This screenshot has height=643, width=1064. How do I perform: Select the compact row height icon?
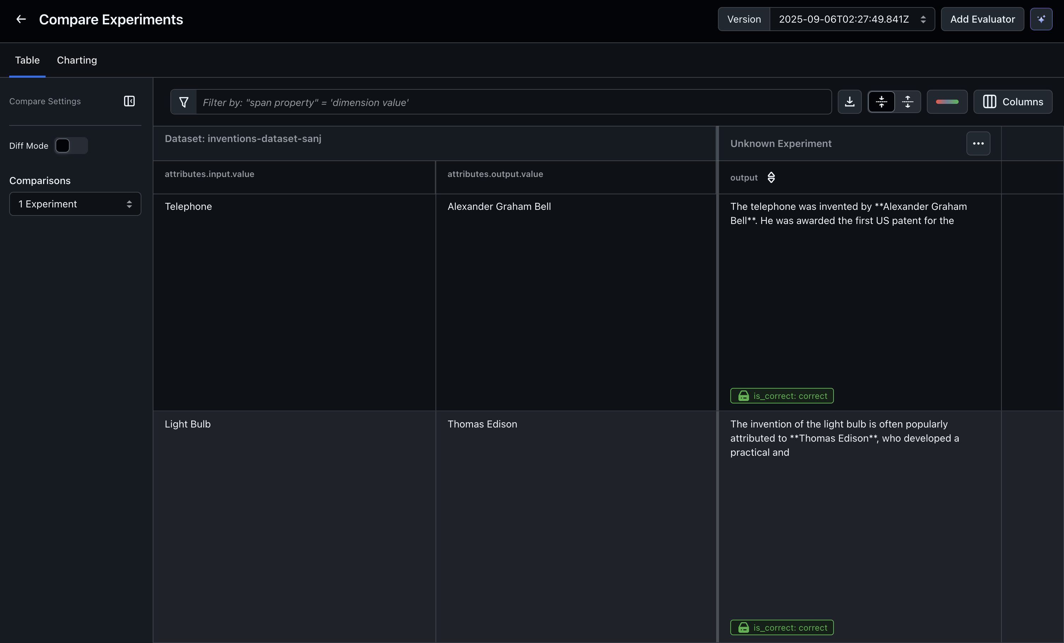[x=881, y=102]
